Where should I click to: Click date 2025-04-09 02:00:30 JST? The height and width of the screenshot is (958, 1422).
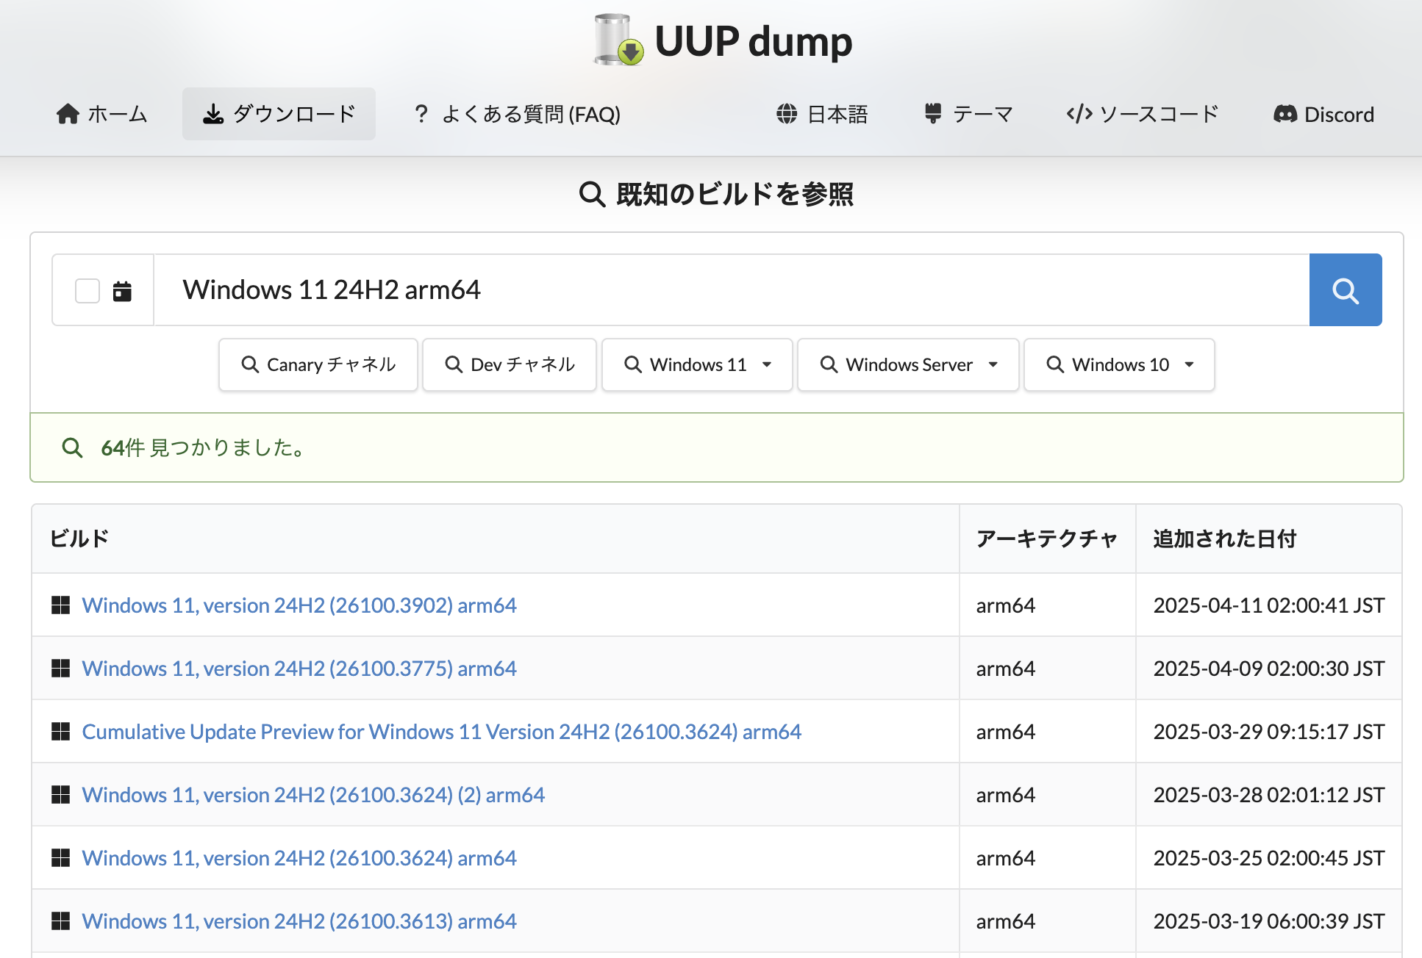(1269, 669)
